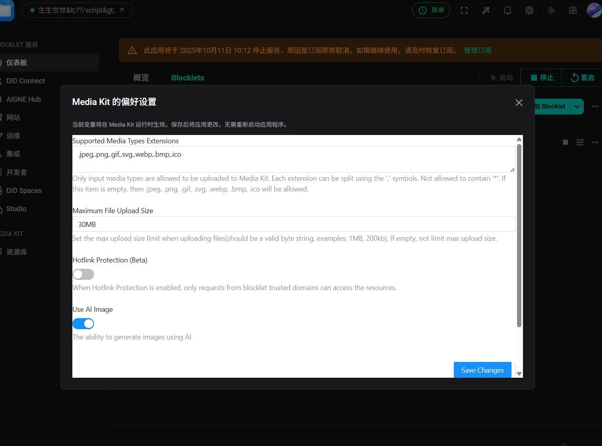Click the magic wand icon
Viewport: 602px width, 446px height.
tap(486, 11)
